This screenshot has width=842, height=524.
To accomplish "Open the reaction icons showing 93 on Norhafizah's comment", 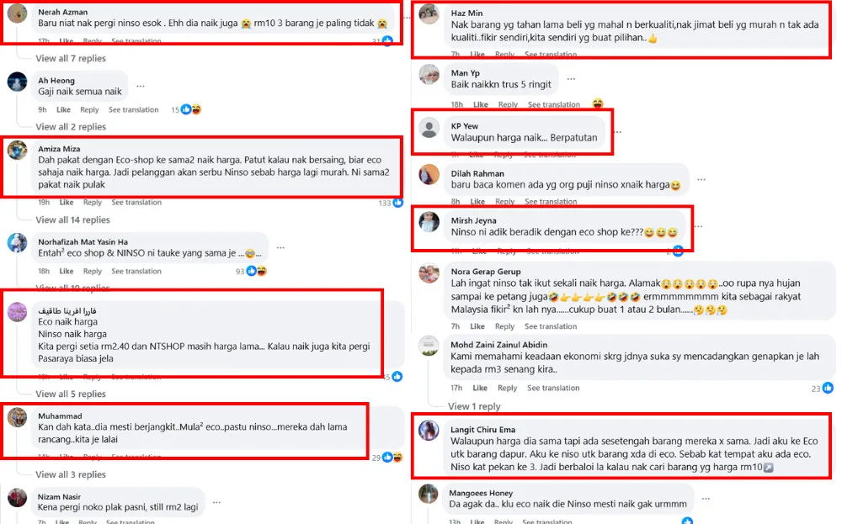I will click(x=256, y=271).
